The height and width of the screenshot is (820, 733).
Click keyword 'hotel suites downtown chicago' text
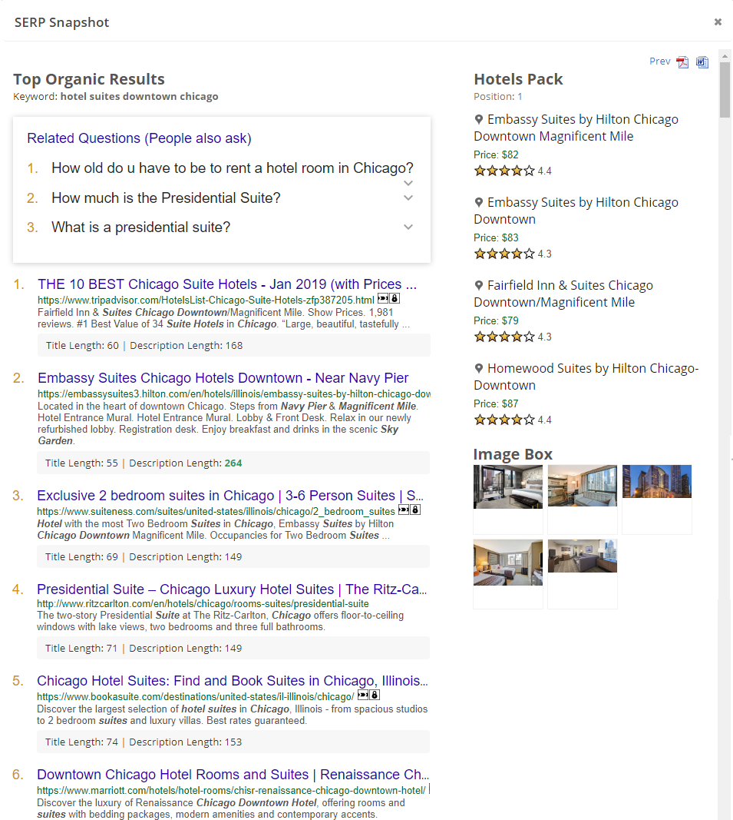[140, 96]
